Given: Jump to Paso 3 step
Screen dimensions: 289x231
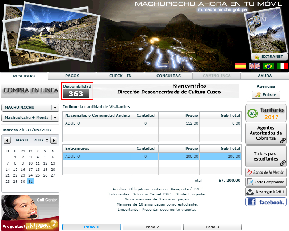Looking at the screenshot, I should pos(212,227).
